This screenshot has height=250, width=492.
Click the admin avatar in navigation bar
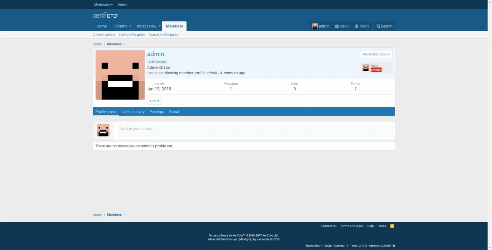[x=315, y=26]
